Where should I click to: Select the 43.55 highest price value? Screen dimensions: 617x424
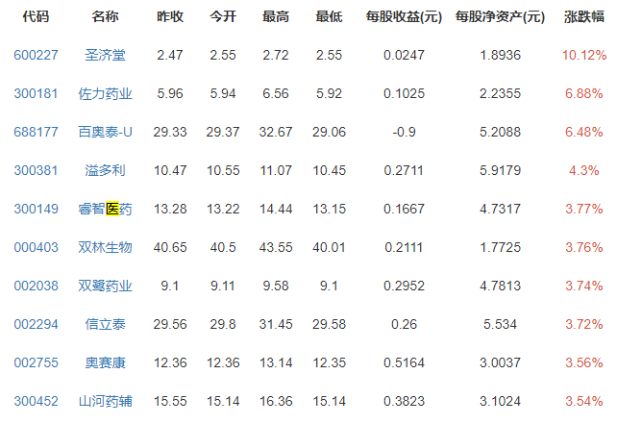[x=276, y=247]
